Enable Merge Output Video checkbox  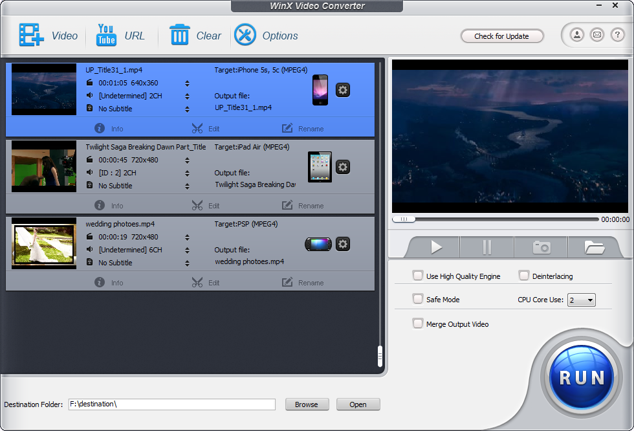click(x=418, y=324)
